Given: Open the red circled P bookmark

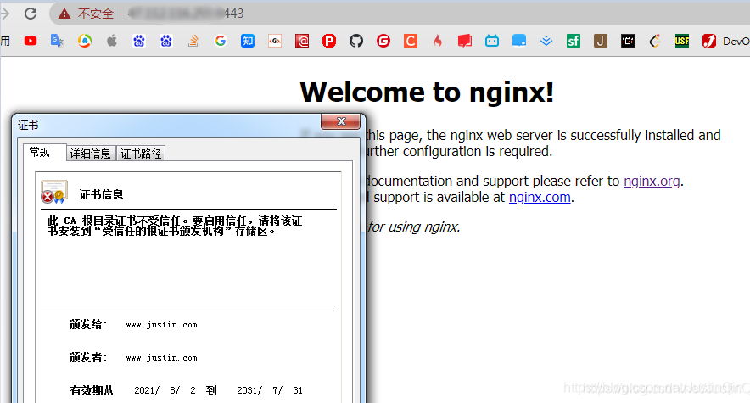Looking at the screenshot, I should coord(329,41).
